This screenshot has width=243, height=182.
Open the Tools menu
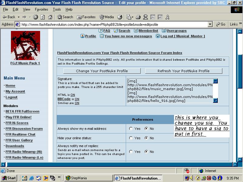(x=57, y=9)
